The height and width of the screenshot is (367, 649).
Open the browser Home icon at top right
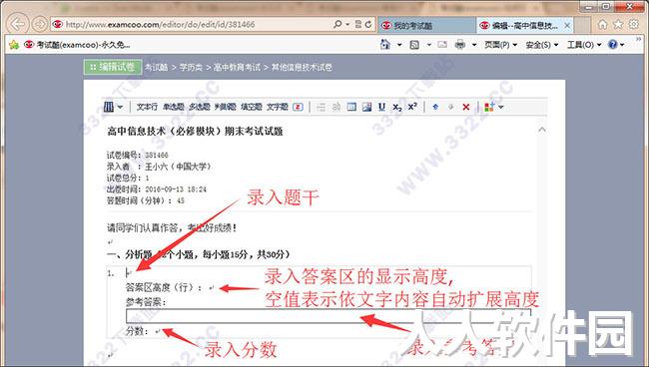pyautogui.click(x=603, y=24)
